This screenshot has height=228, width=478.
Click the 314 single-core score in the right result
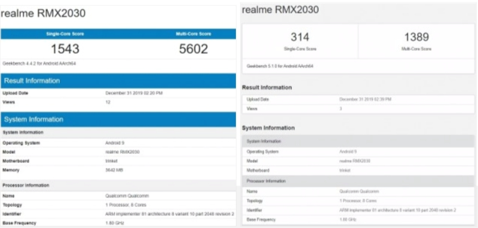[x=300, y=37]
